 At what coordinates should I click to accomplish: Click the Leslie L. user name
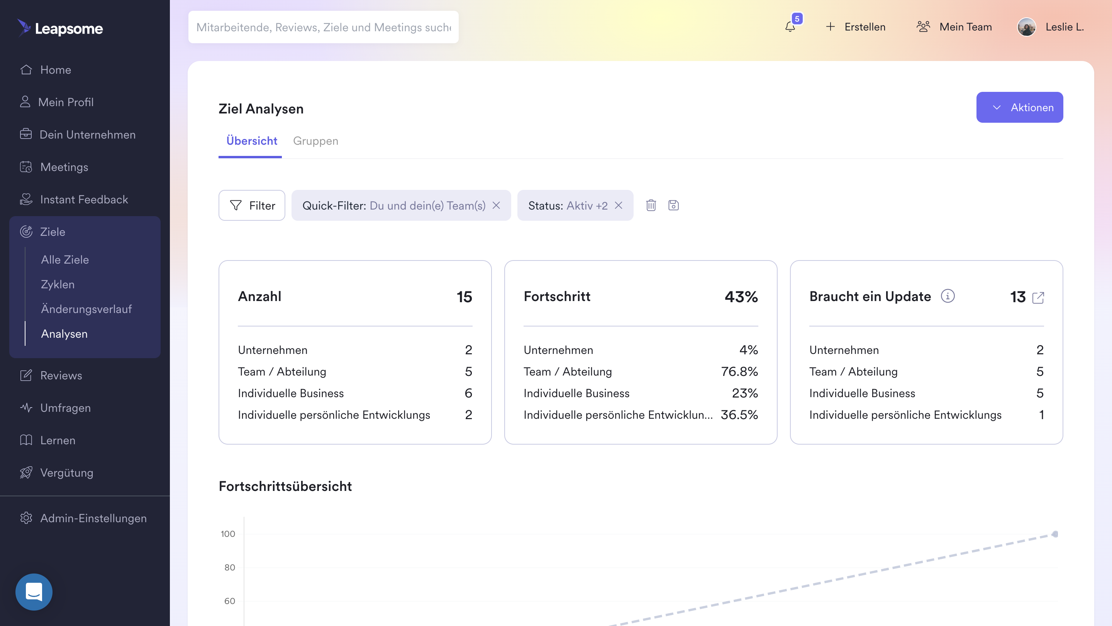[x=1064, y=27]
